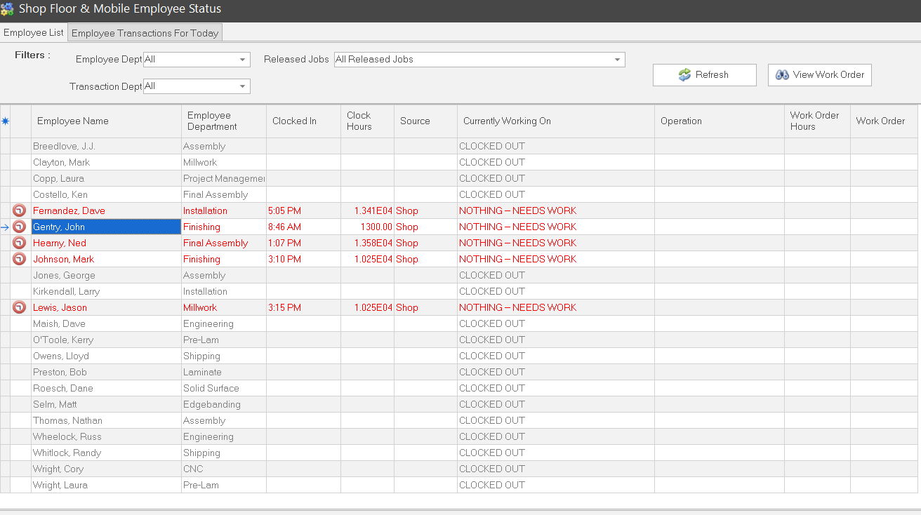Click the red status icon beside Johnson, Mark
The height and width of the screenshot is (515, 921).
[20, 259]
